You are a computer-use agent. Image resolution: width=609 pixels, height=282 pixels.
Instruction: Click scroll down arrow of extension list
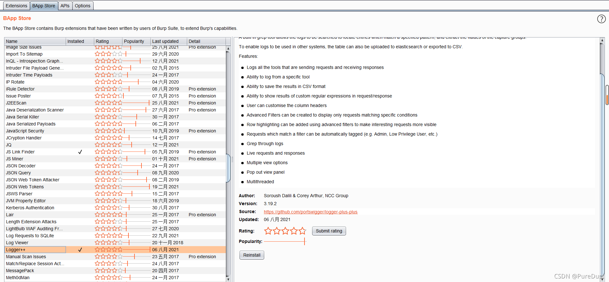(228, 279)
